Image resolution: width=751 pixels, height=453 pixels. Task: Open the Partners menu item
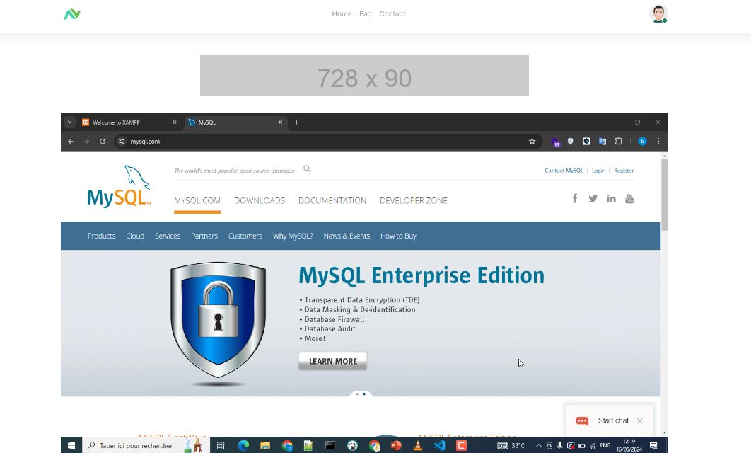click(204, 236)
